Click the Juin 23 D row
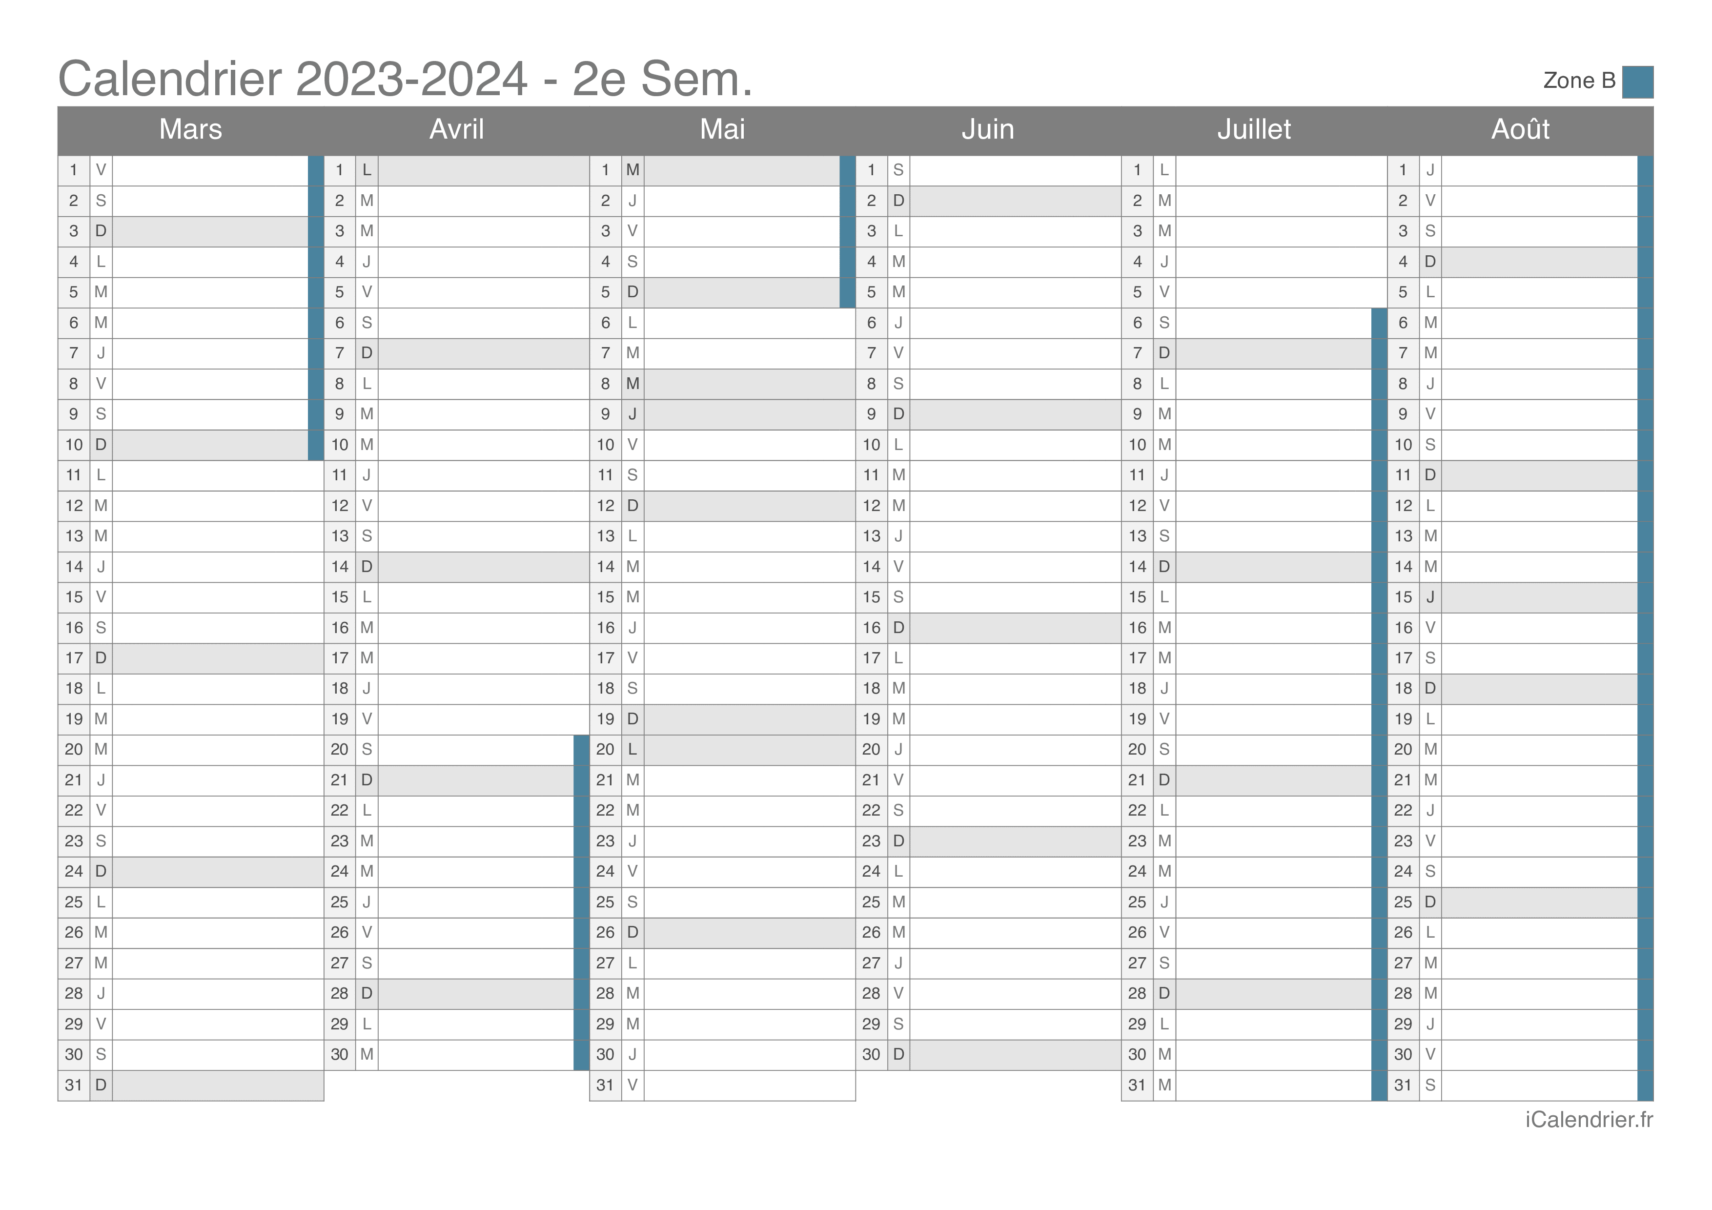This screenshot has height=1210, width=1712. tap(988, 841)
